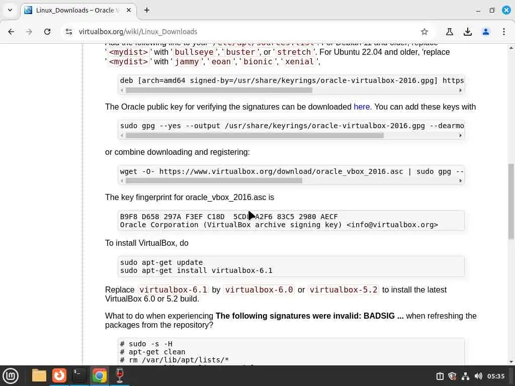Click right arrow of deb line scrollbar
The height and width of the screenshot is (386, 515).
pos(461,90)
